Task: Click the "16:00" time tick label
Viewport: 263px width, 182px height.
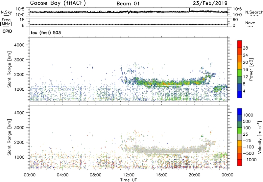Action: click(x=161, y=175)
